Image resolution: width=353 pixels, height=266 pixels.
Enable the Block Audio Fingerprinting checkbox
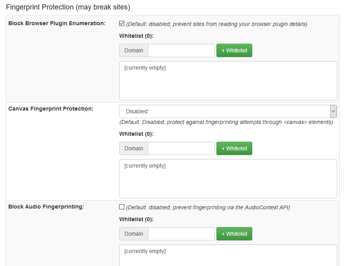click(122, 207)
